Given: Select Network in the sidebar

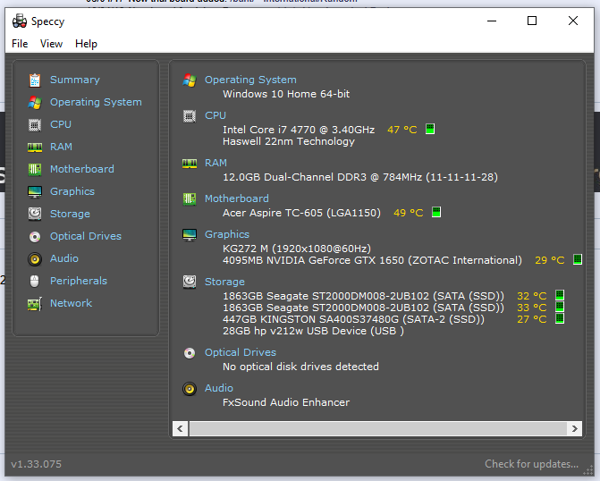Looking at the screenshot, I should (72, 303).
